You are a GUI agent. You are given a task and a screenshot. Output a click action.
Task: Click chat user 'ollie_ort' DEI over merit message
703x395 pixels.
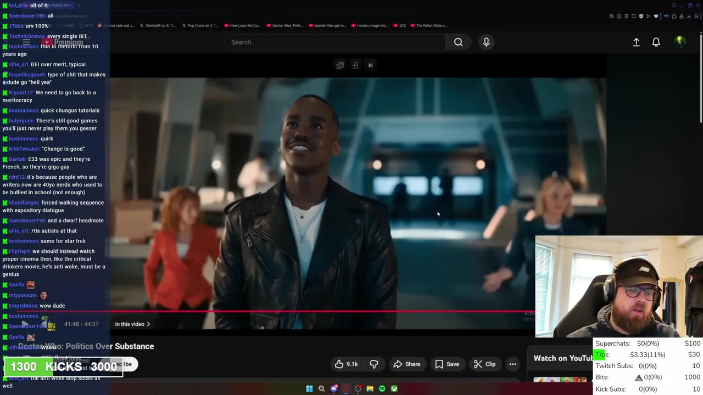tap(19, 64)
